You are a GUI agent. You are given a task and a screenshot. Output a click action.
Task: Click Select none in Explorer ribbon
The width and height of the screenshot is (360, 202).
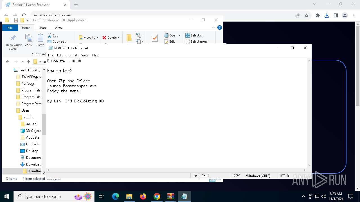(196, 42)
